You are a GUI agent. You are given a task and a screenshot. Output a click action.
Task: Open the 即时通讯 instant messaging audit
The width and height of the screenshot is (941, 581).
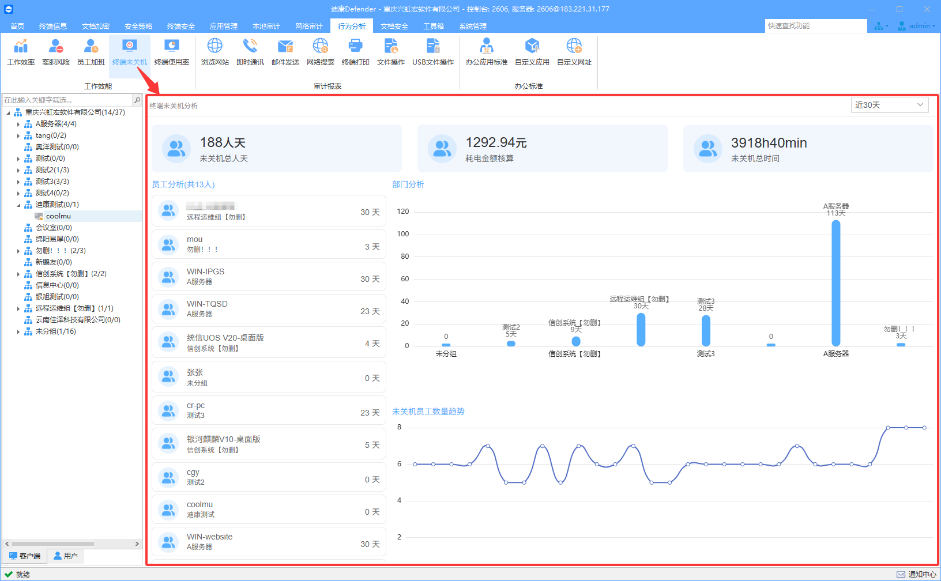pos(250,52)
